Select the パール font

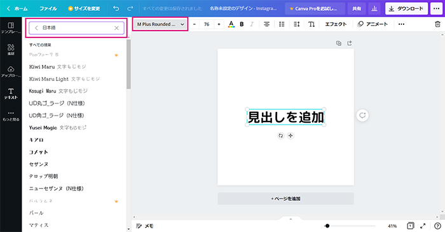(36, 213)
